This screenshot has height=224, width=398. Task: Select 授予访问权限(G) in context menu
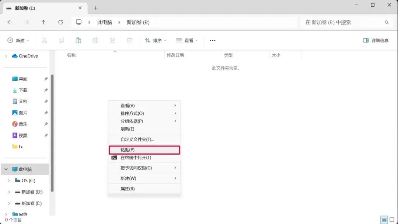(144, 168)
